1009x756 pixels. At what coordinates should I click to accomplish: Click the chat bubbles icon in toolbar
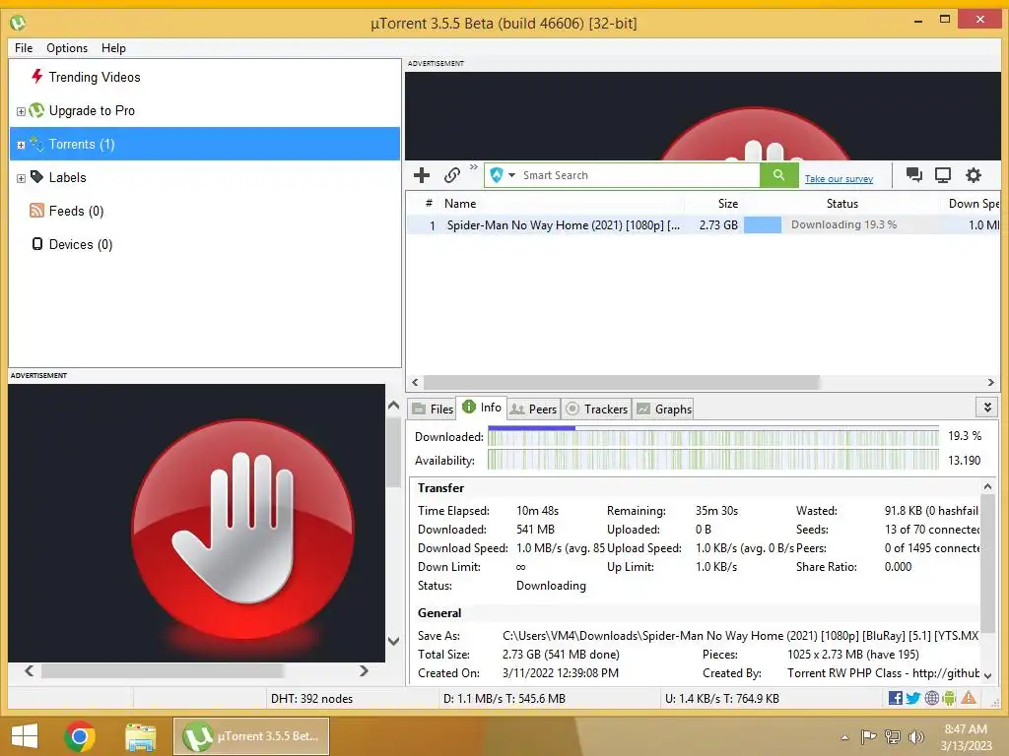coord(913,175)
